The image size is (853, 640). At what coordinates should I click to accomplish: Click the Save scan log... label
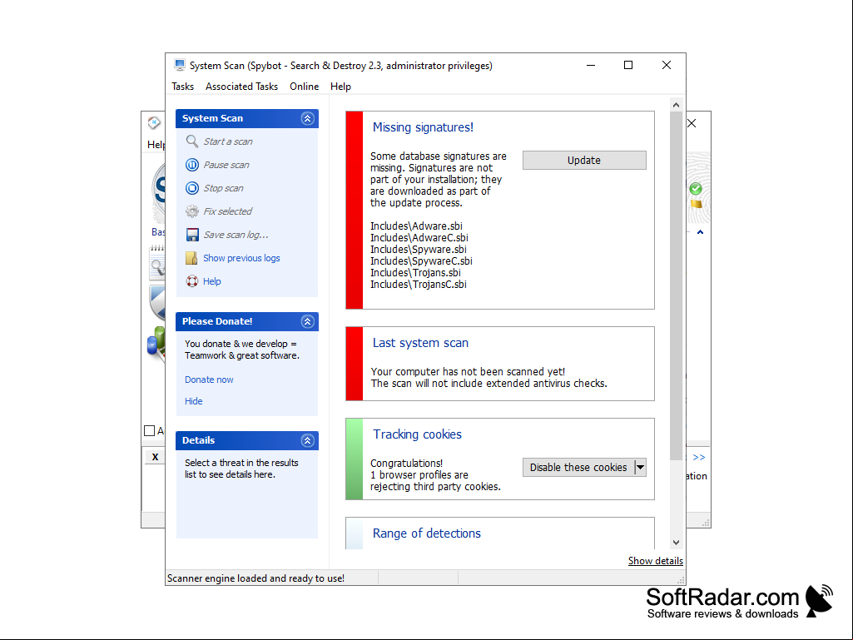pyautogui.click(x=236, y=235)
